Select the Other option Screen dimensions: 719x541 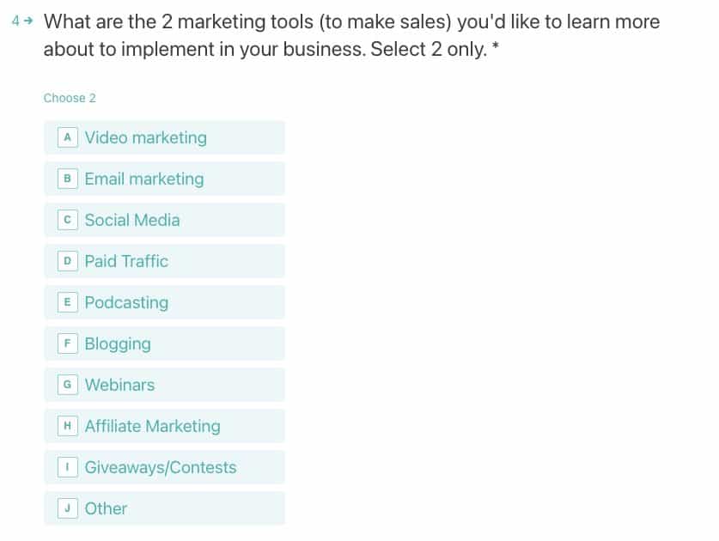point(163,508)
